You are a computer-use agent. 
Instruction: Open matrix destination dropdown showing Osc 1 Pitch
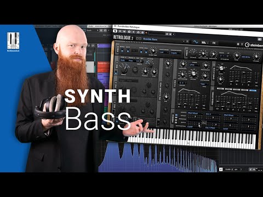tap(213, 128)
